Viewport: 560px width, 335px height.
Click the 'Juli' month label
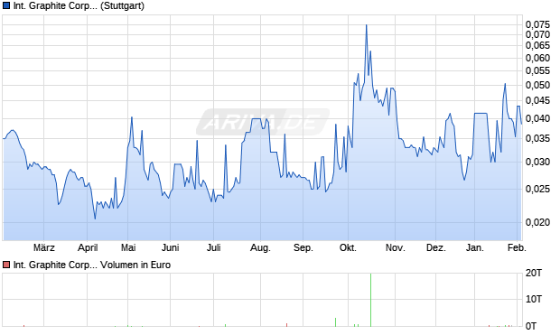coord(213,247)
